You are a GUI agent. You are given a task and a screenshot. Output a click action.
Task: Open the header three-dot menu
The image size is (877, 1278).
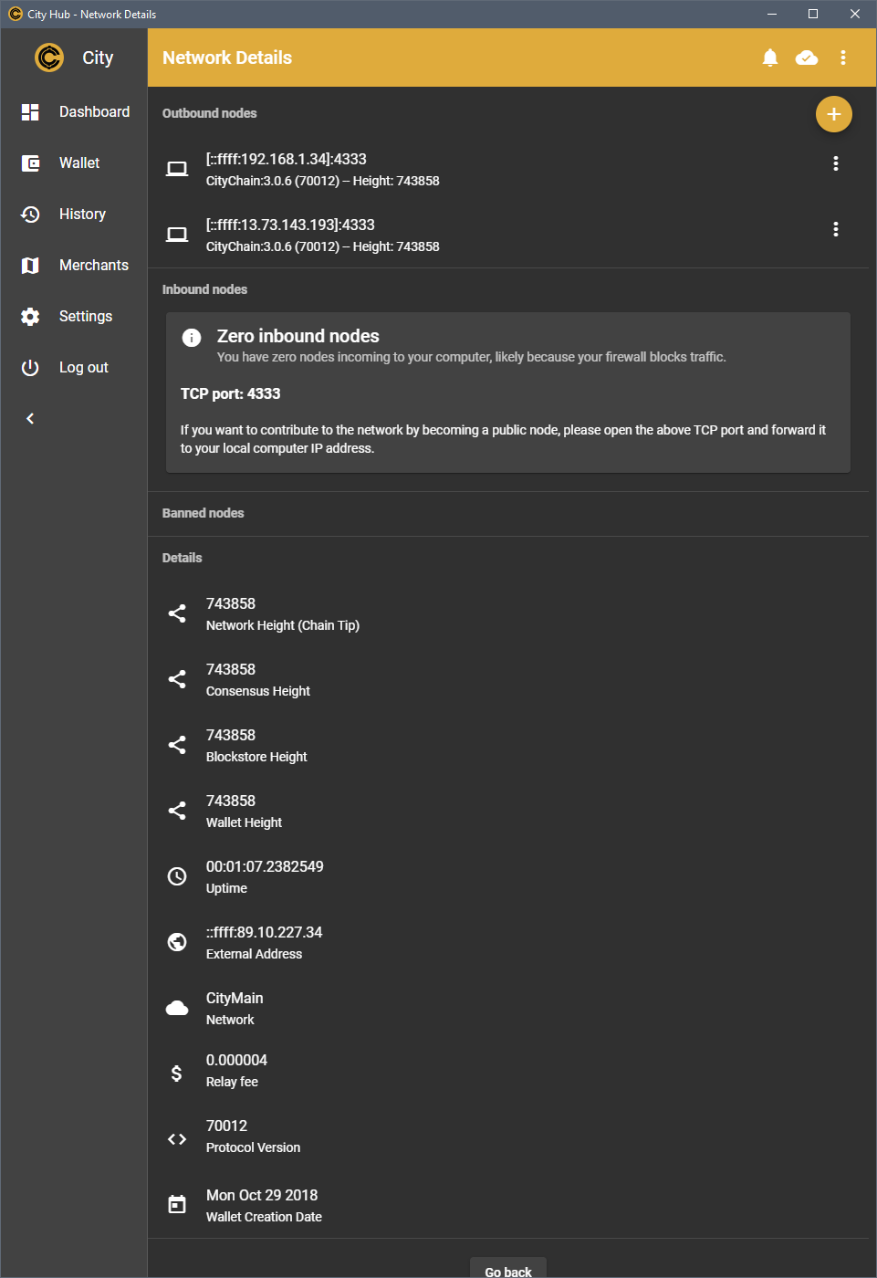click(x=843, y=58)
